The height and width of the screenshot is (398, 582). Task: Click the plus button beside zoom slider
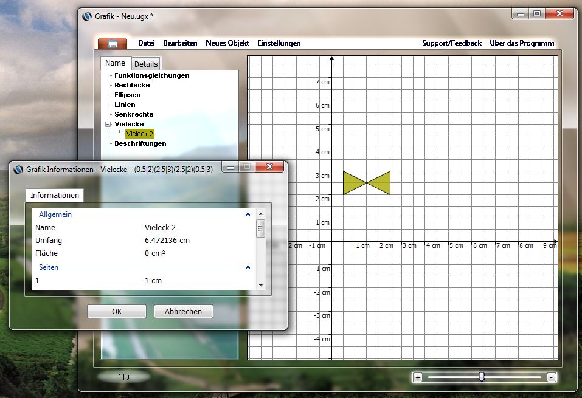pyautogui.click(x=418, y=377)
